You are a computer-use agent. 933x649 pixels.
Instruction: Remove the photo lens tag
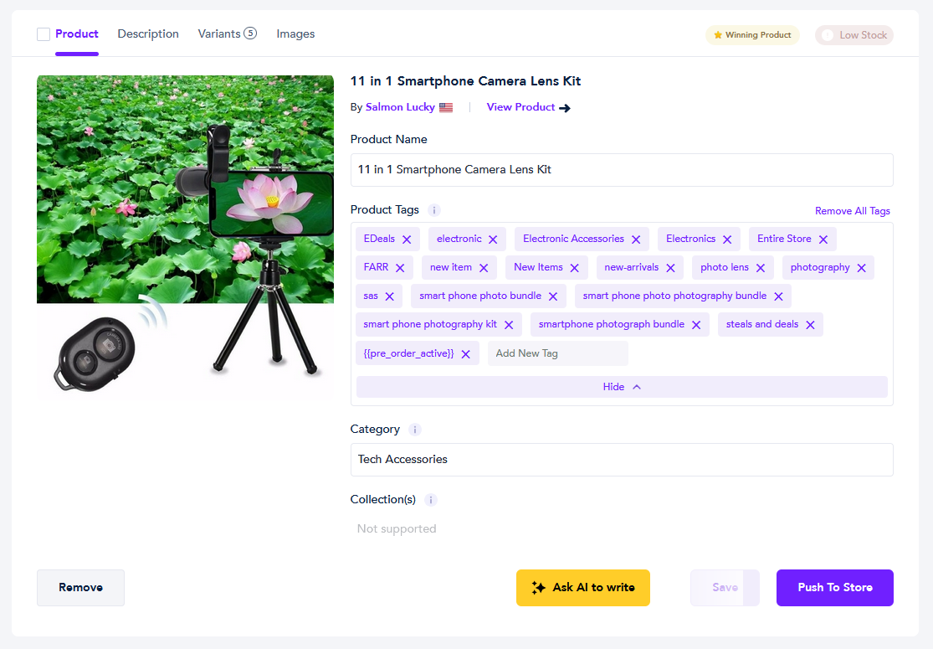(x=761, y=268)
